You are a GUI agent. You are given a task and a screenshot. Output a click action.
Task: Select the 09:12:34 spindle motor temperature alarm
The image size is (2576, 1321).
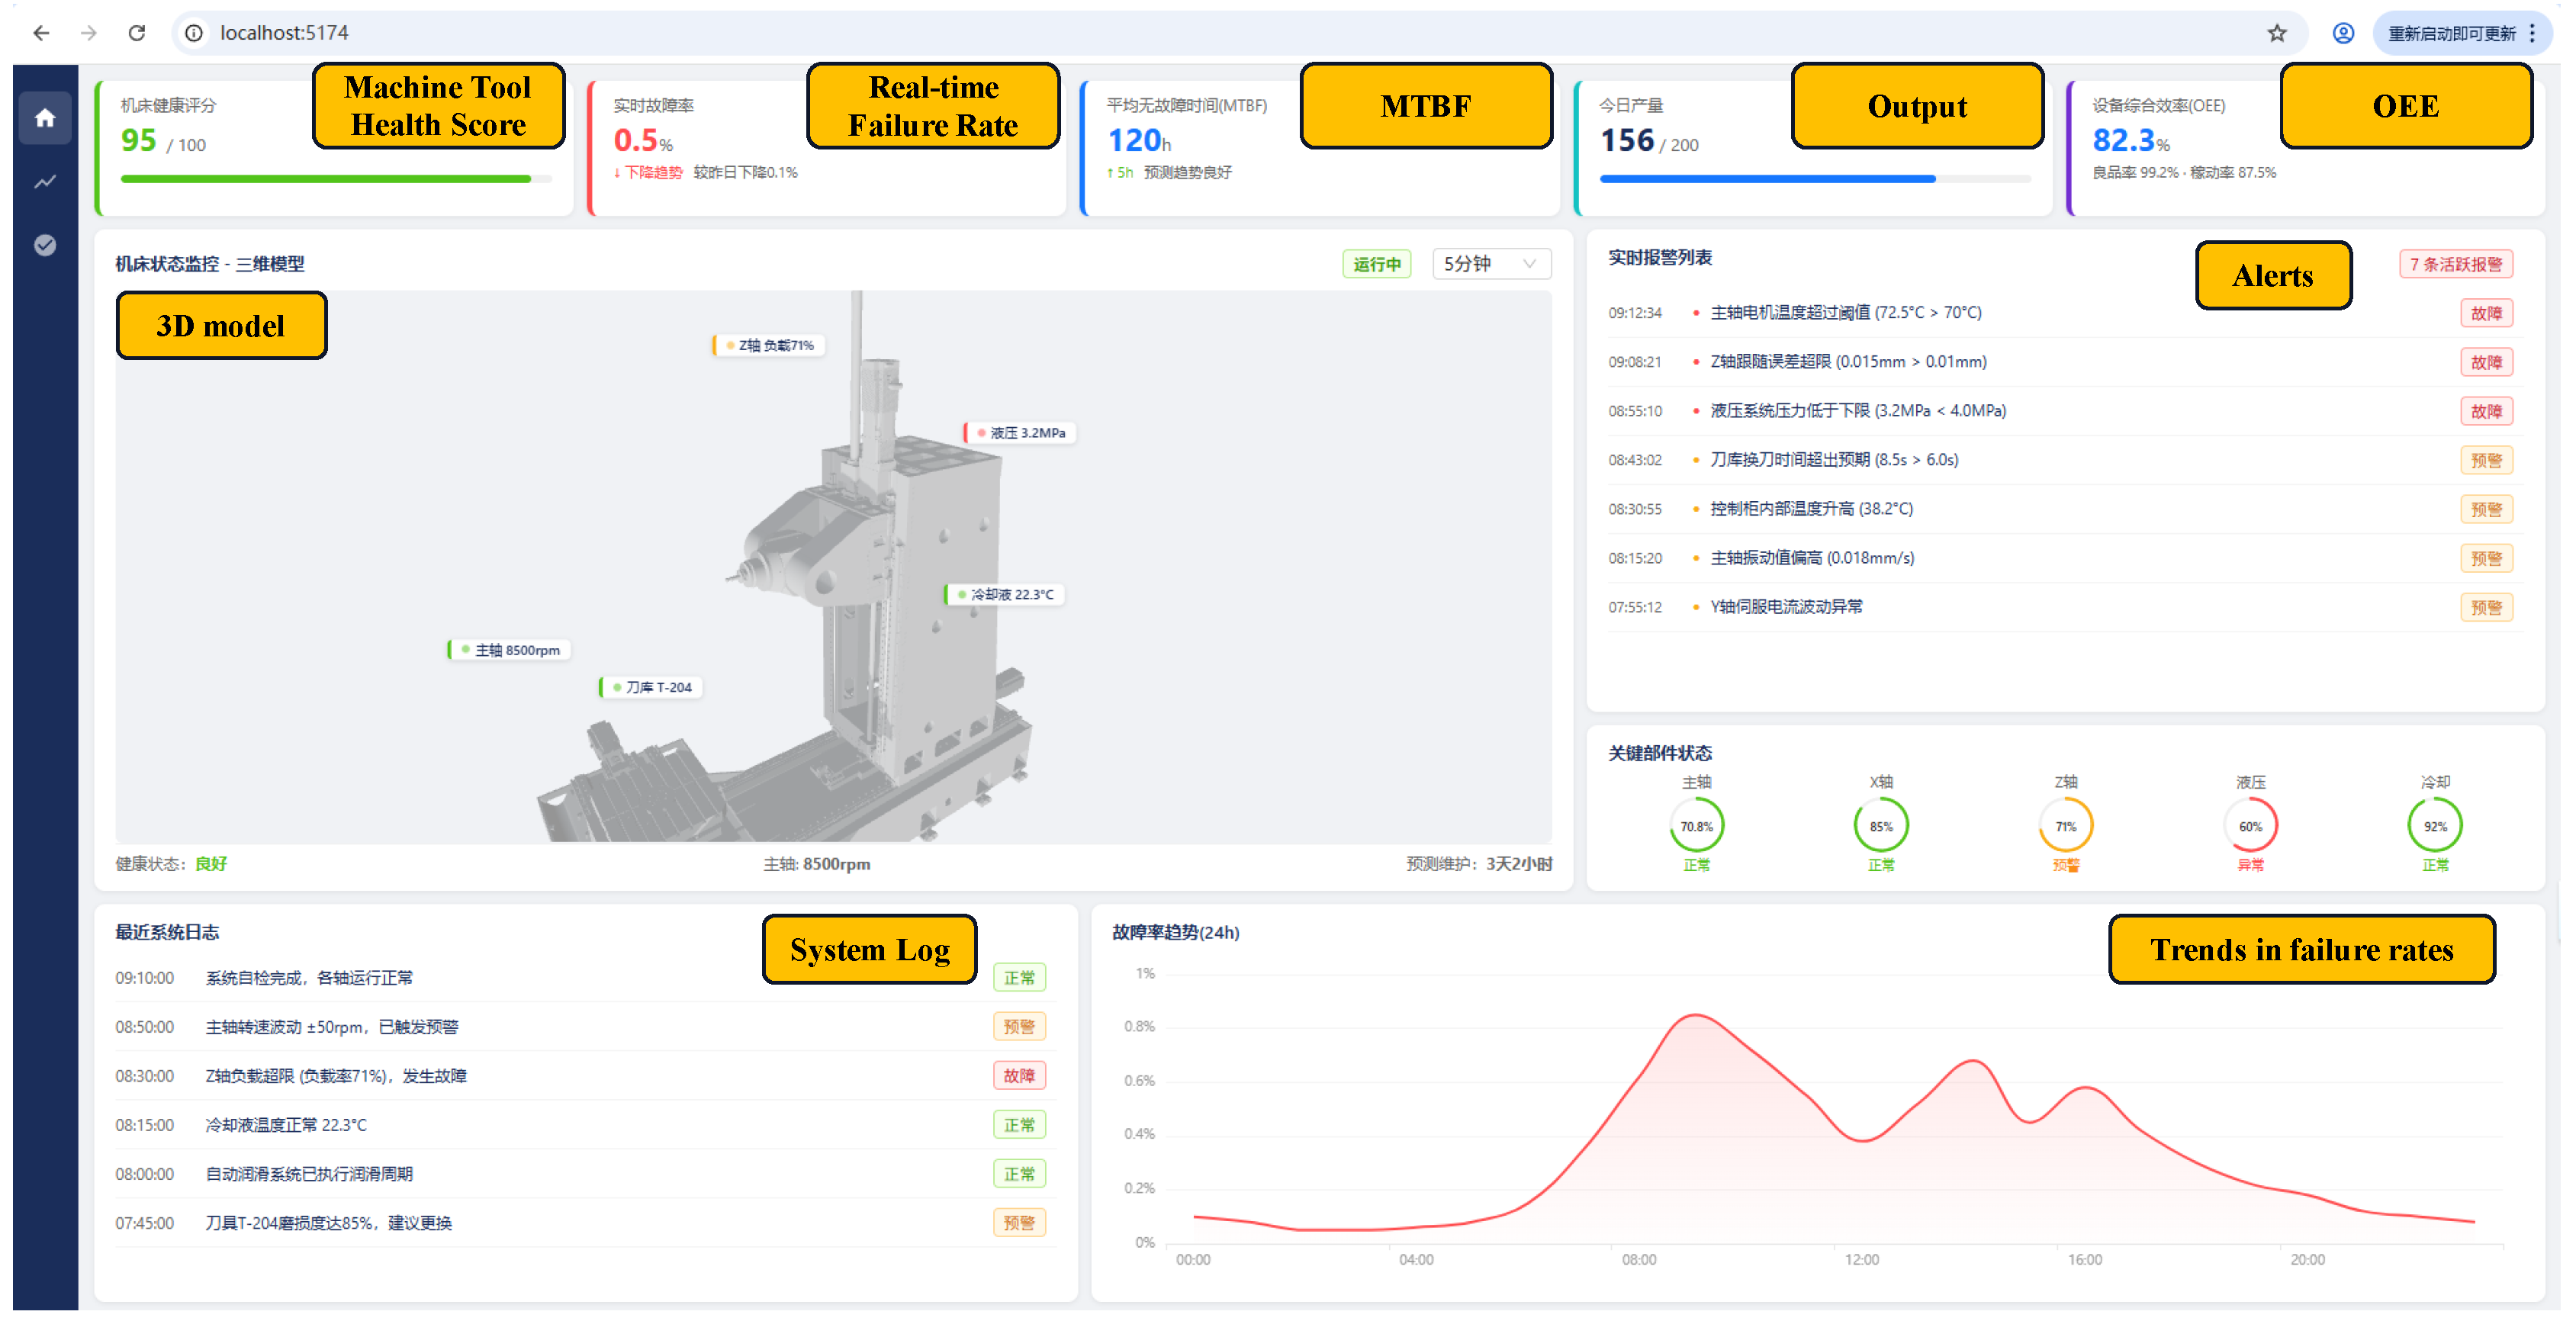tap(2060, 313)
